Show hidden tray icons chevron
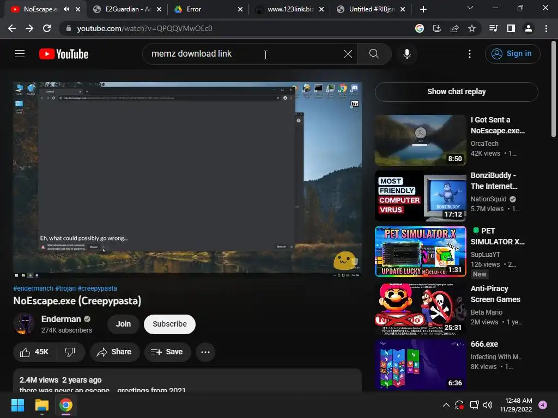558x418 pixels. tap(446, 405)
